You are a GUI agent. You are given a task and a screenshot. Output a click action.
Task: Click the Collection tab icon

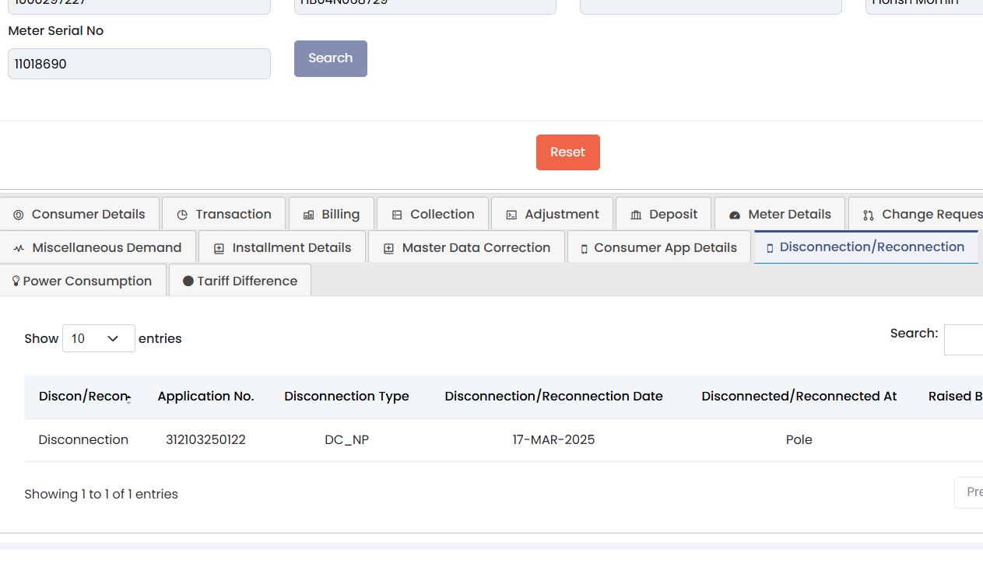tap(397, 215)
